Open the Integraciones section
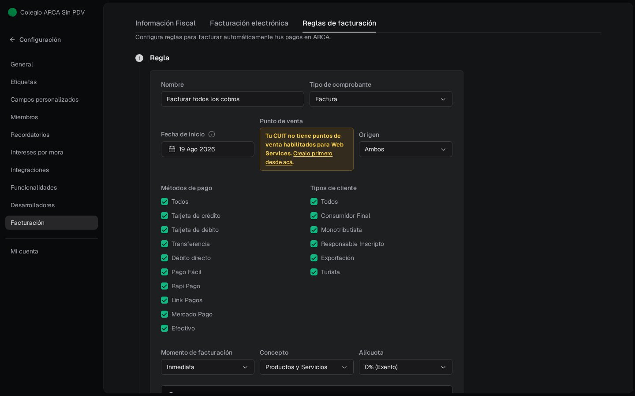The width and height of the screenshot is (635, 396). tap(52, 170)
